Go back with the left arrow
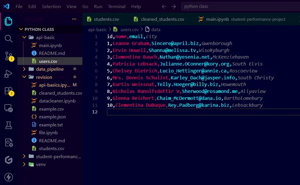 point(164,7)
